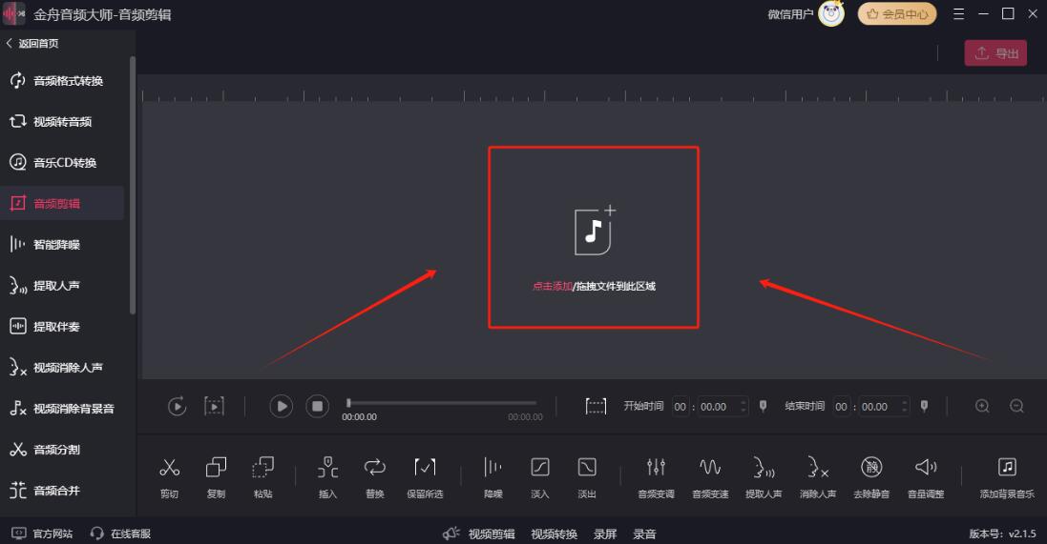Click the megaphone icon in bottom bar
Screen dimensions: 1047x544
tap(450, 534)
